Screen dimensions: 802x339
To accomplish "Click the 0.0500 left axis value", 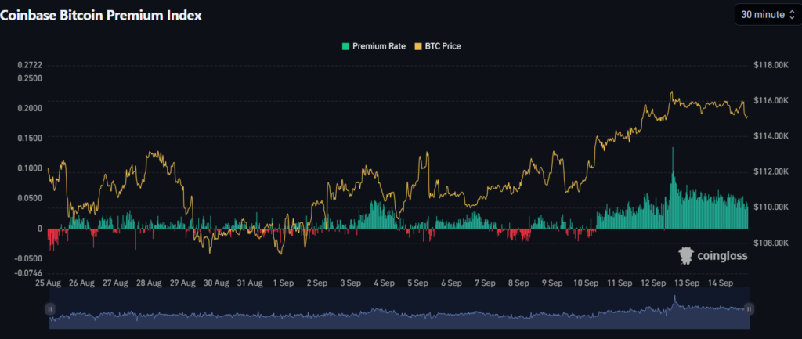I will click(30, 198).
